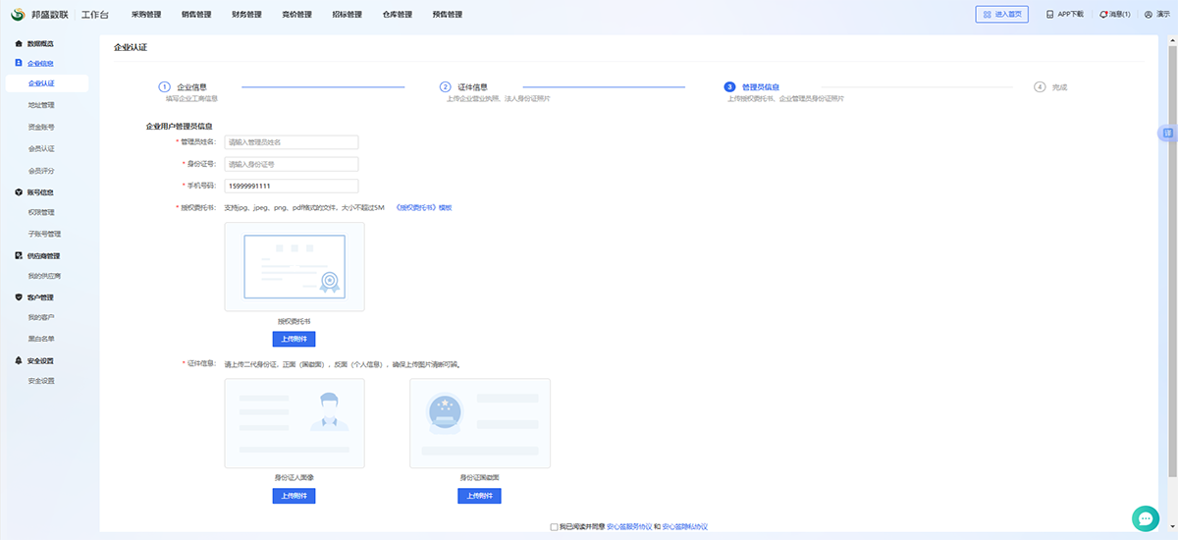Check the 我已阅读并同意 agreement checkbox
1178x540 pixels.
(555, 527)
